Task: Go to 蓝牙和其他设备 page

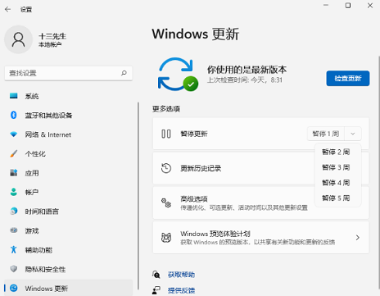Action: (x=68, y=115)
